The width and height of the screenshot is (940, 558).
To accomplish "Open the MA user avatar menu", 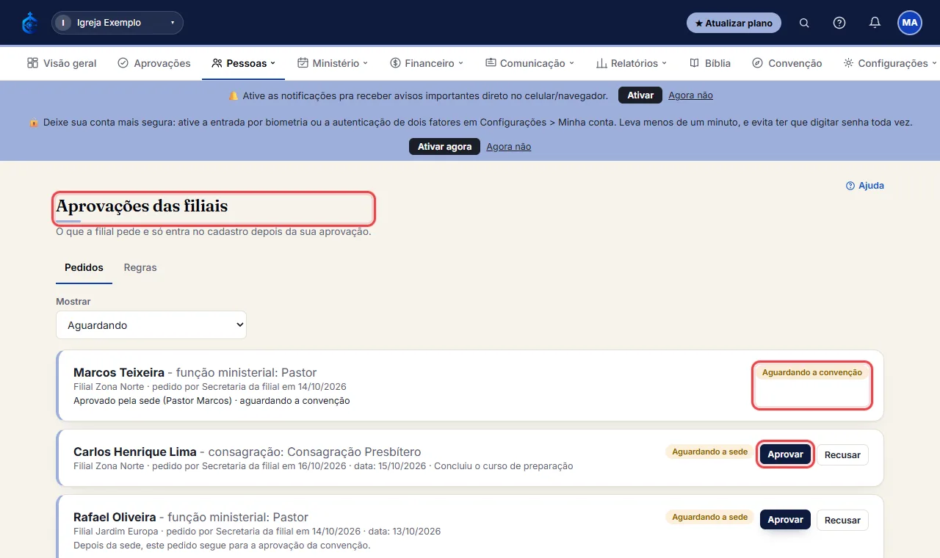I will pyautogui.click(x=910, y=23).
